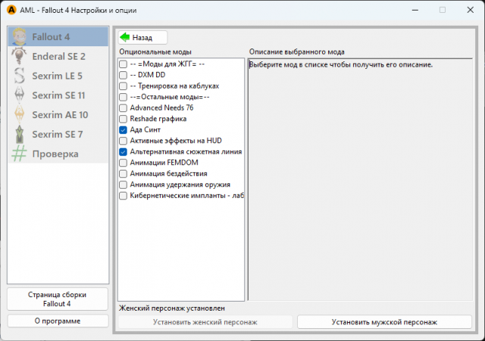Tick the Reshade графика checkbox
The width and height of the screenshot is (485, 341).
[124, 119]
